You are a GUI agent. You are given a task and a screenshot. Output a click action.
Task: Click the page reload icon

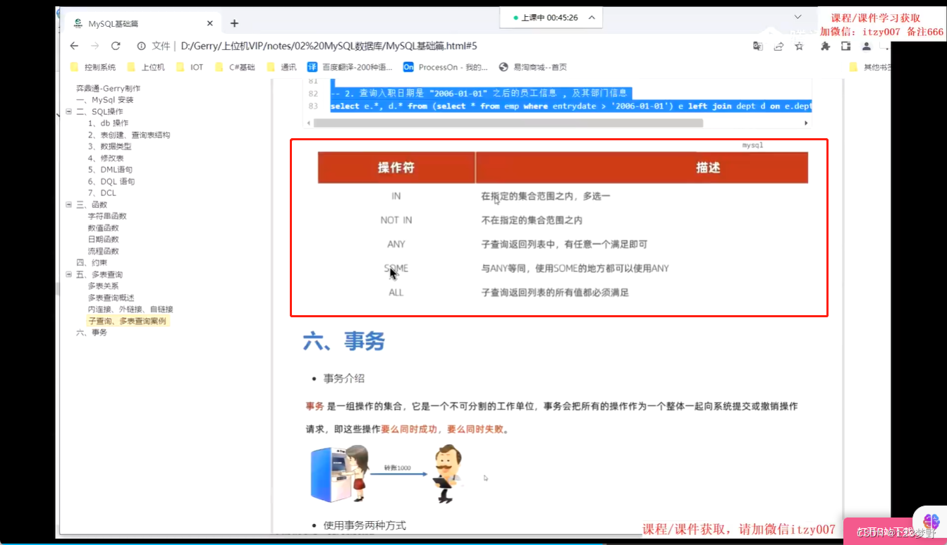coord(116,45)
